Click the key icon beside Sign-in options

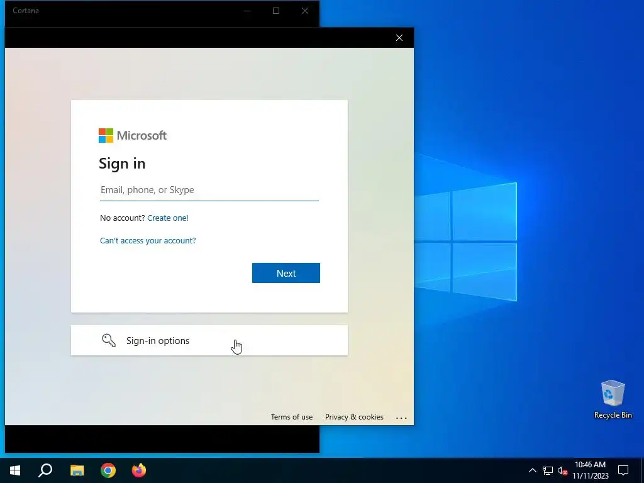(x=109, y=340)
